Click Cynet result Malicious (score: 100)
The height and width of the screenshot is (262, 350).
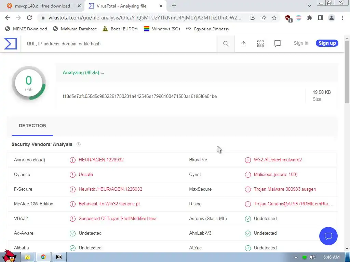click(x=276, y=174)
